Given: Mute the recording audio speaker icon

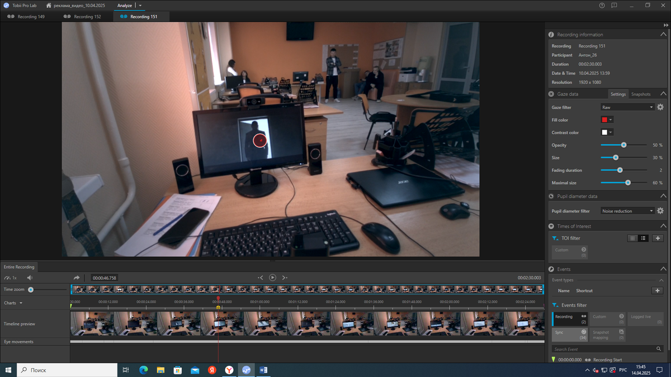Looking at the screenshot, I should click(x=30, y=278).
